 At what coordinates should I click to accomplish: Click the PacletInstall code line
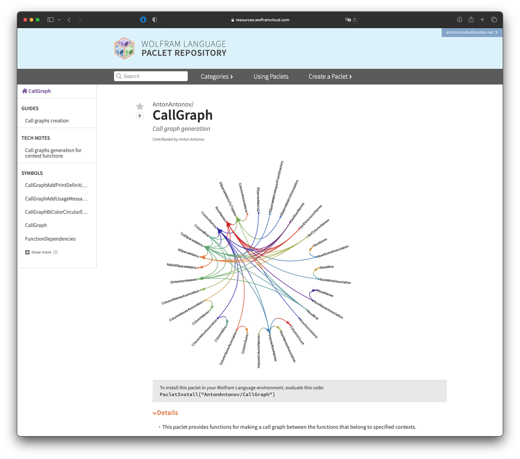tap(217, 395)
